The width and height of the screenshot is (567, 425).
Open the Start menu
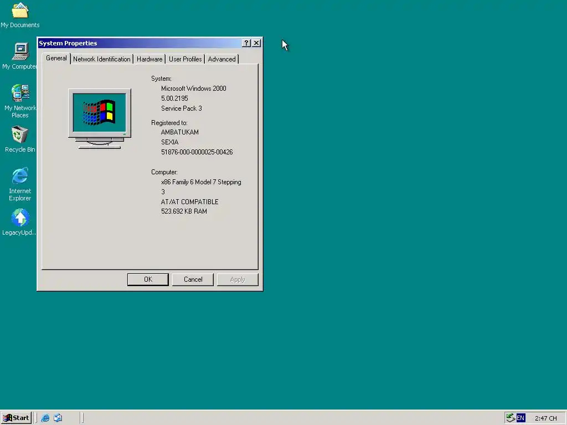(16, 418)
